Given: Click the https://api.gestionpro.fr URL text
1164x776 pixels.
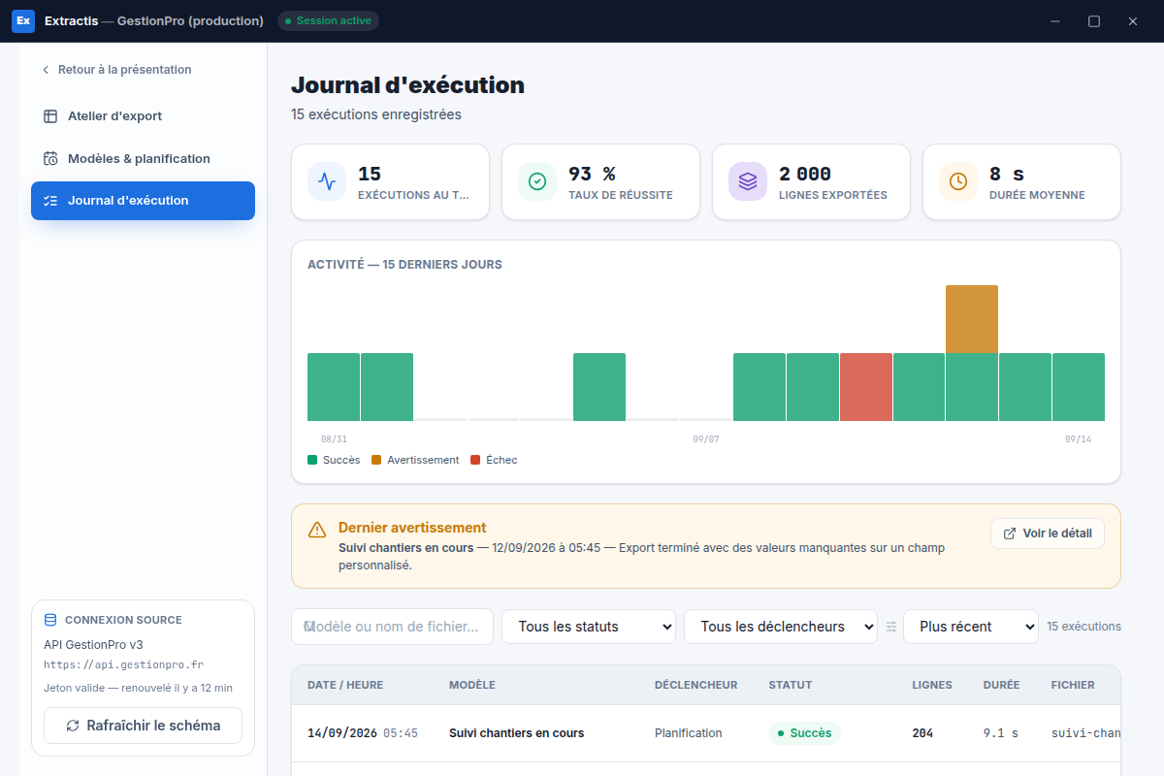Looking at the screenshot, I should click(x=123, y=665).
